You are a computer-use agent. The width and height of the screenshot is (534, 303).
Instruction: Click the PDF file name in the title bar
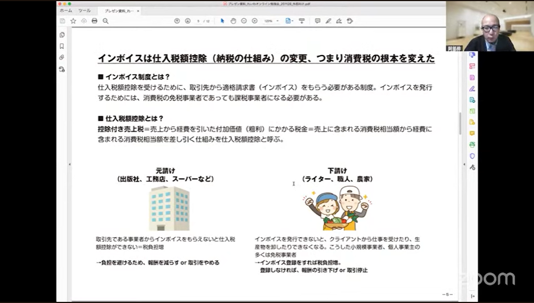(268, 4)
